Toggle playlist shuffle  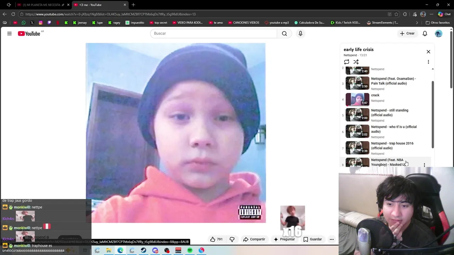(356, 62)
